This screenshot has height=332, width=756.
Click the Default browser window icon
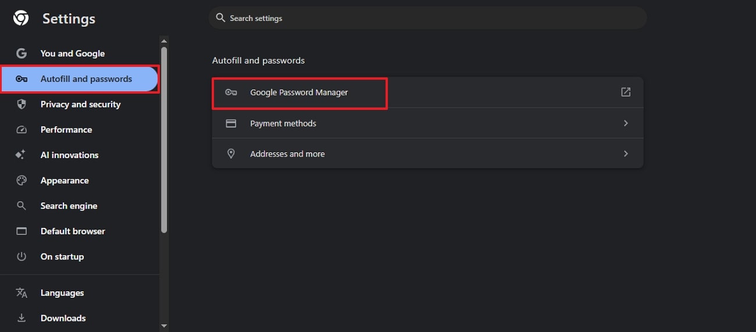[22, 231]
